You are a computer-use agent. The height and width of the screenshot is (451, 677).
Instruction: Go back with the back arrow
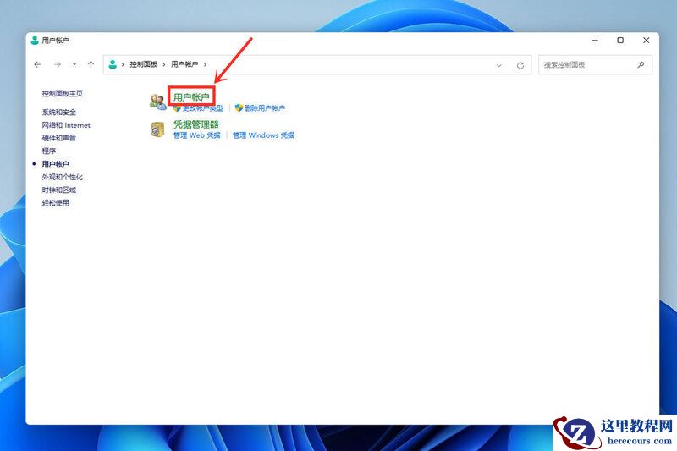click(37, 65)
